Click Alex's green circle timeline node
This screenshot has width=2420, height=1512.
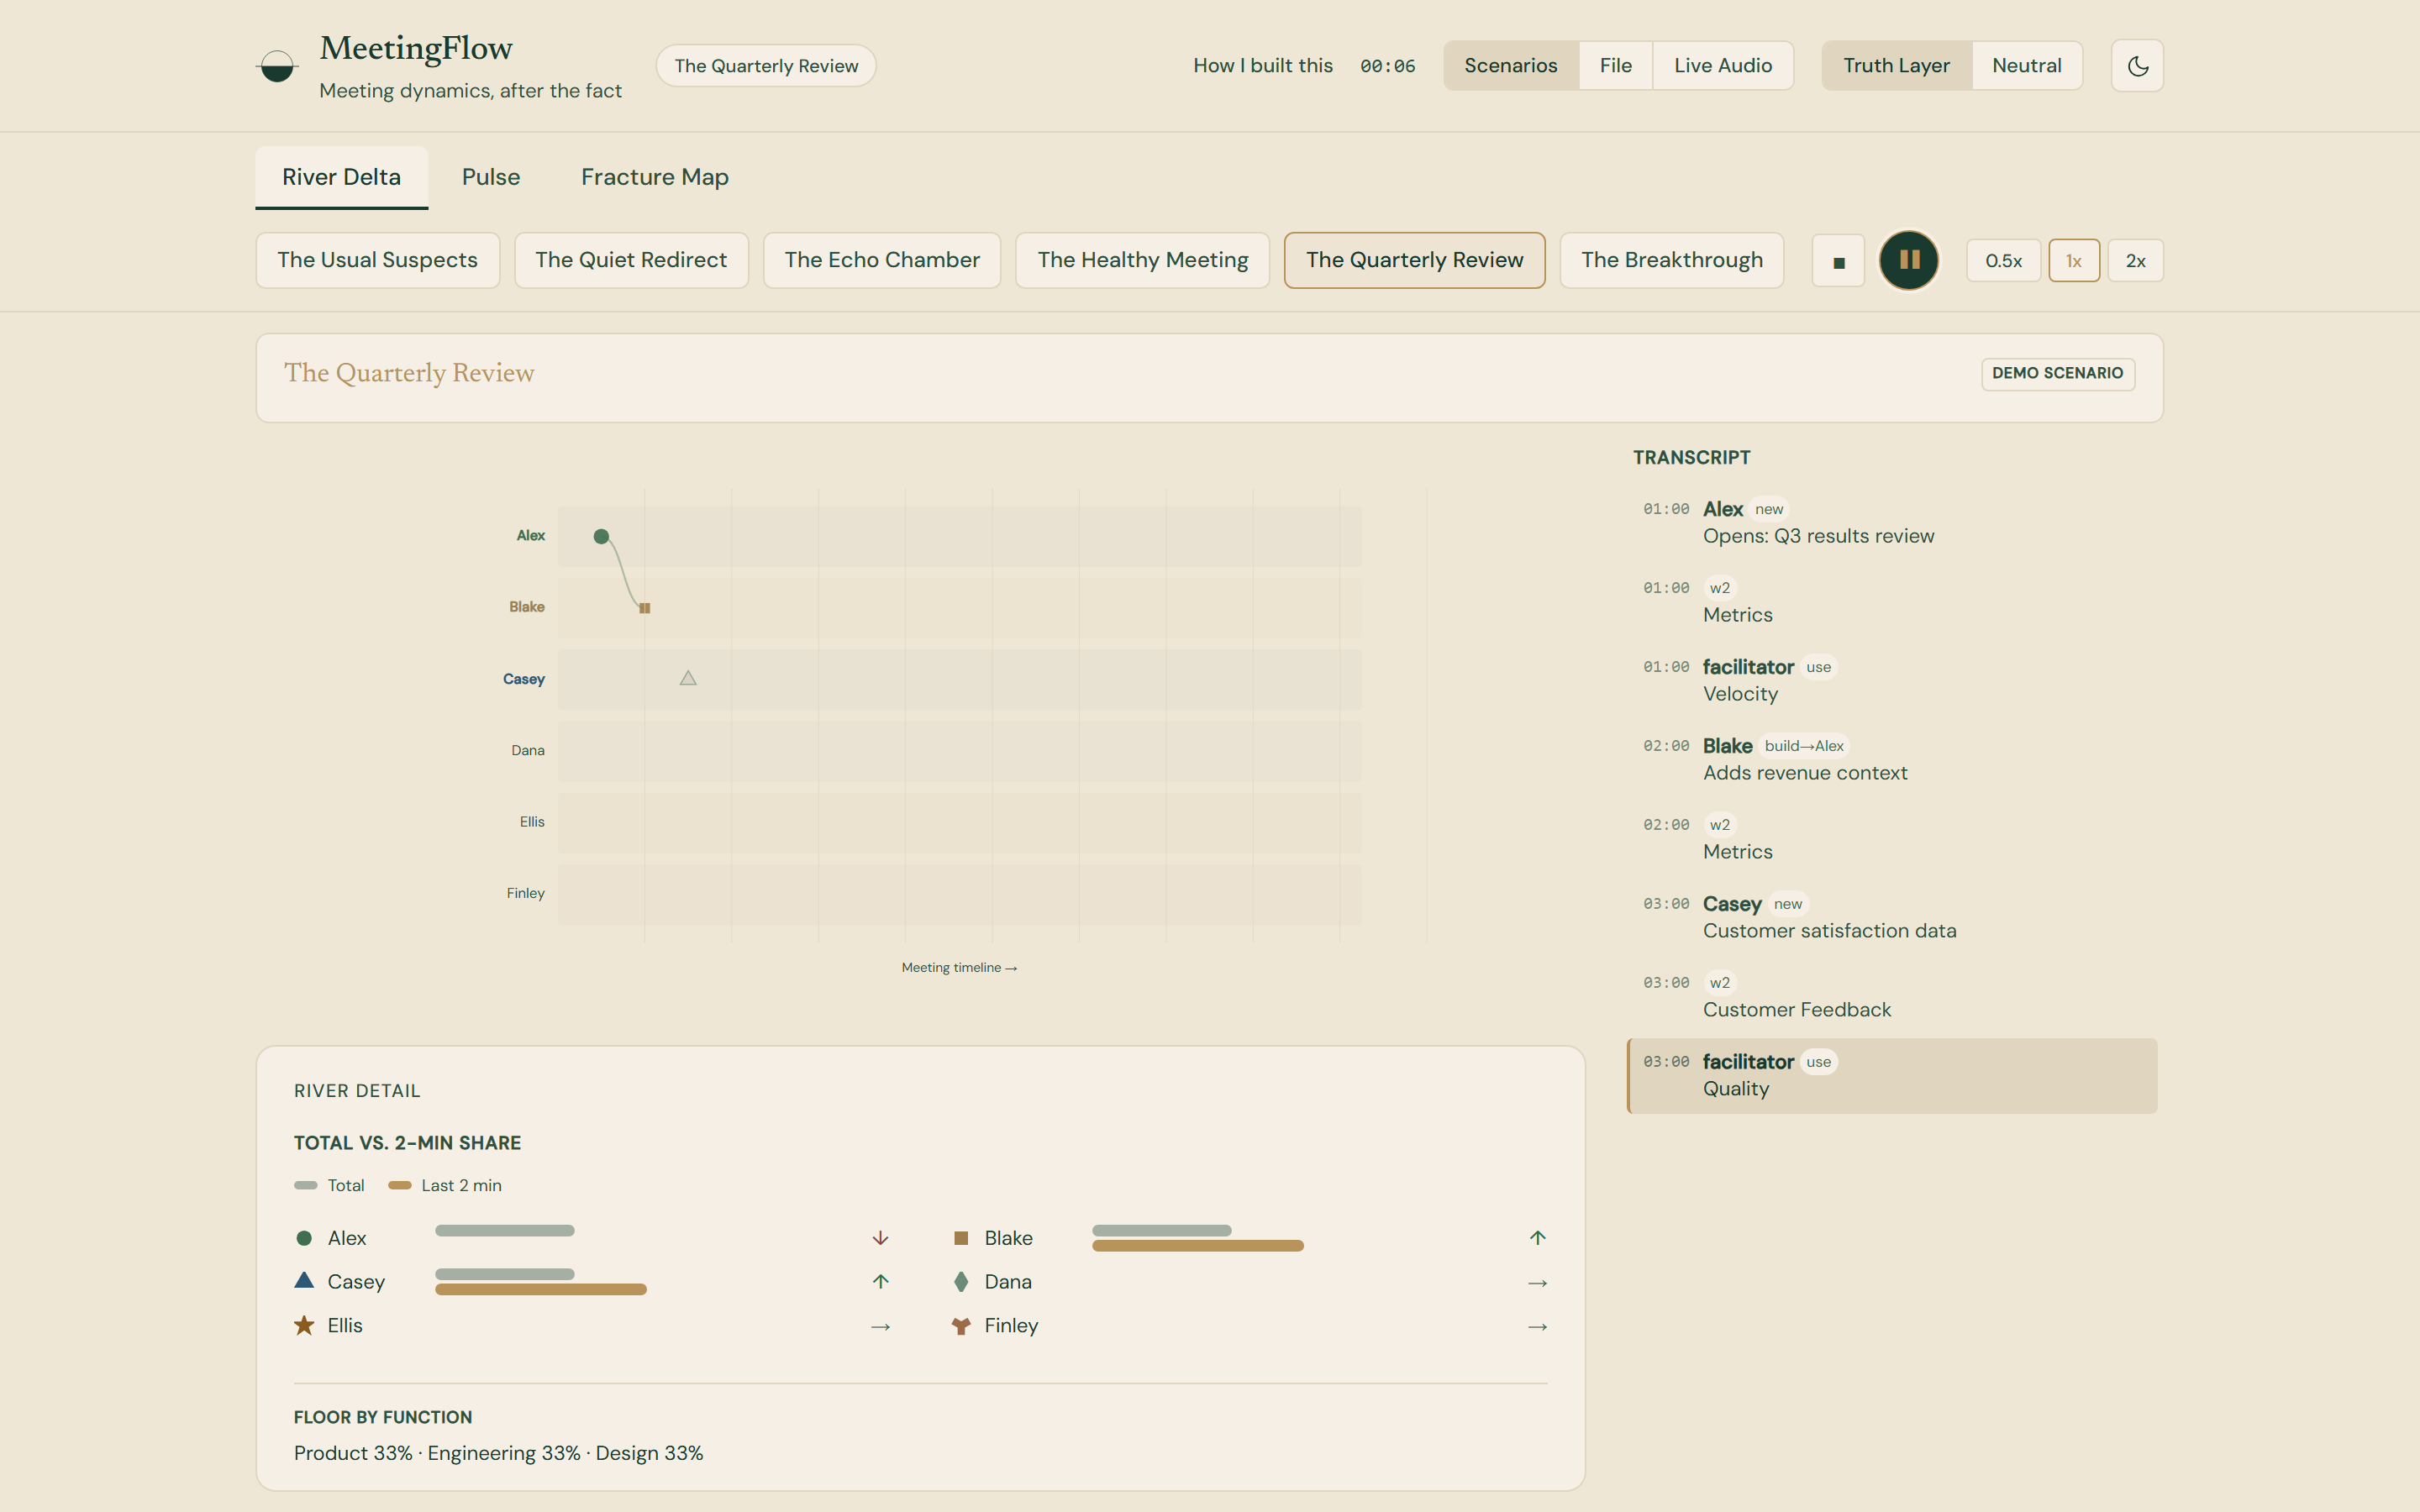point(601,537)
